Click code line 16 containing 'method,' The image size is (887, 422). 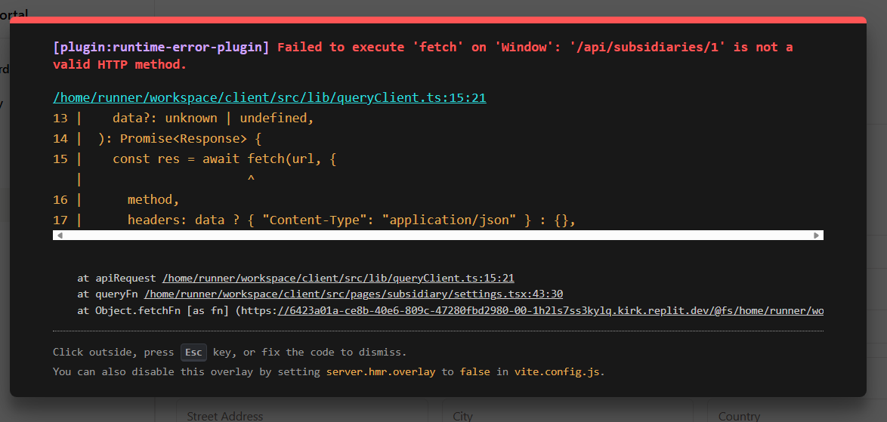pos(153,199)
